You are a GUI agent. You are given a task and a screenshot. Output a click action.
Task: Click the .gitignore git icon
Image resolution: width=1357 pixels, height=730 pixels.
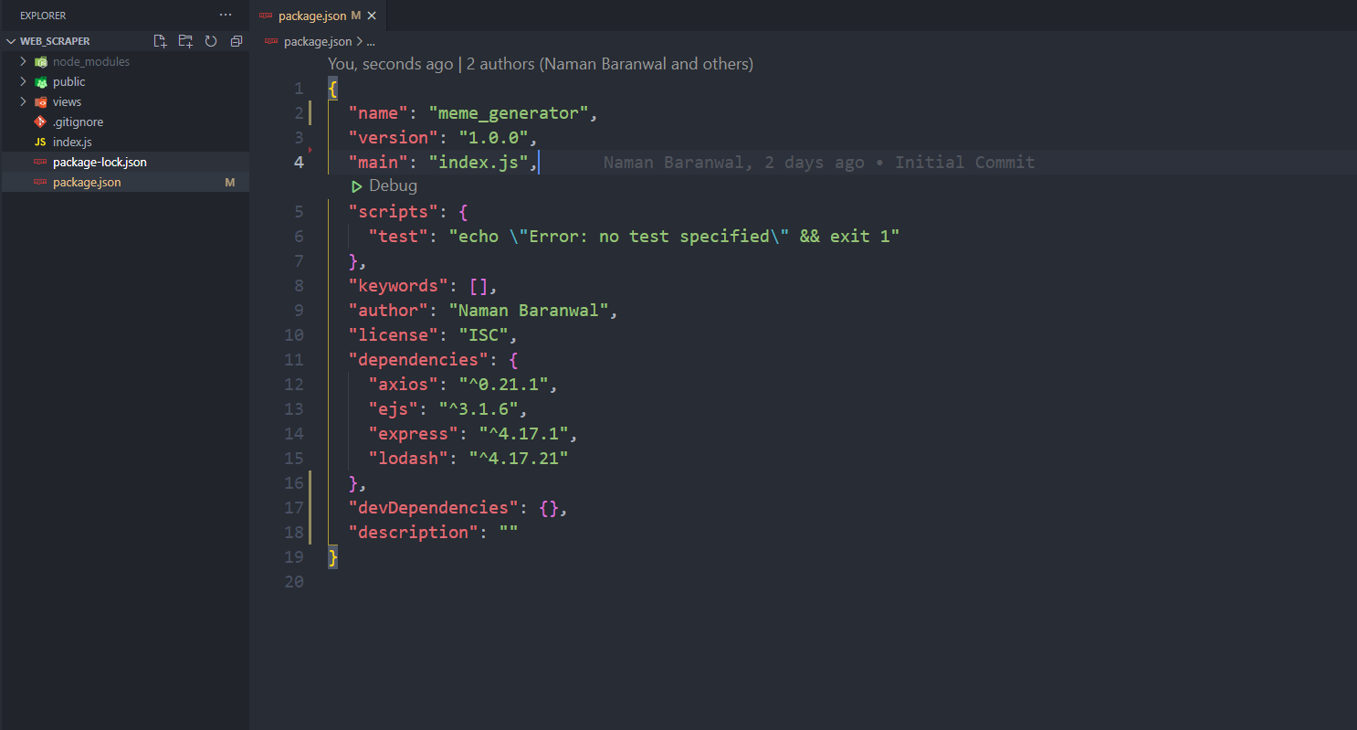(x=40, y=122)
